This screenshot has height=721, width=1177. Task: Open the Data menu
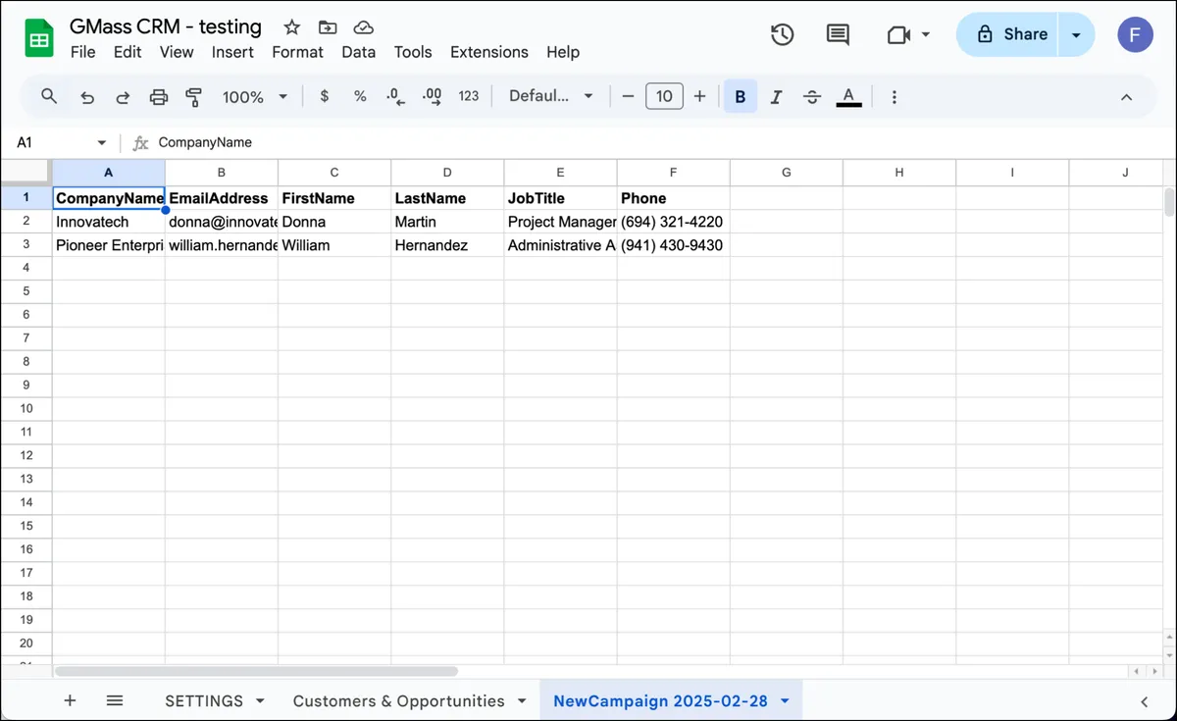coord(359,52)
